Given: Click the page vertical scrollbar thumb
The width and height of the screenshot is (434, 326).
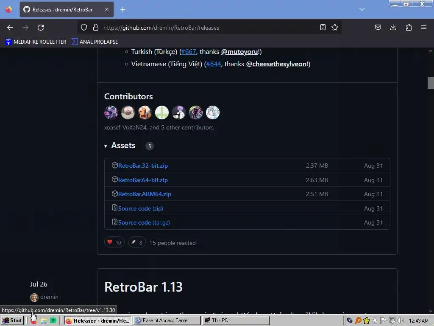Looking at the screenshot, I should click(431, 83).
